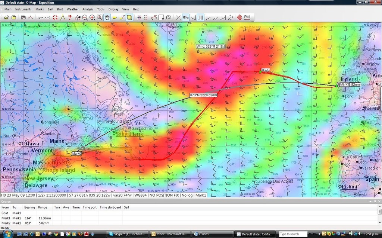Open the Help menu
Image resolution: width=382 pixels, height=238 pixels.
pyautogui.click(x=136, y=9)
